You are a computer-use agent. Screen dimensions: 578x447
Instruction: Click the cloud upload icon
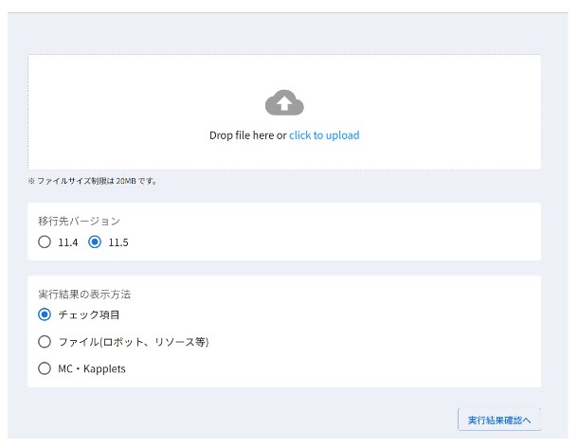pos(284,102)
